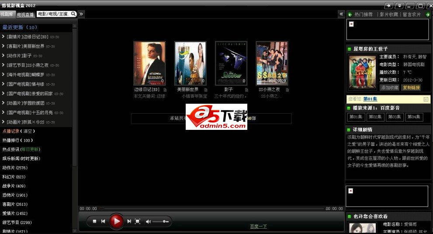Open 科幻片 (823) category

point(14,177)
